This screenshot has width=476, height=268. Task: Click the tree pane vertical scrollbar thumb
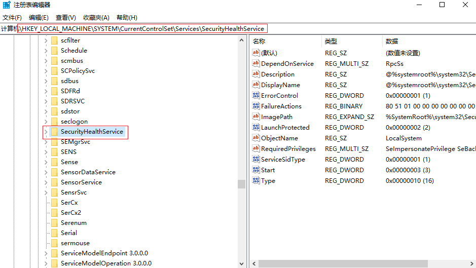(x=241, y=184)
